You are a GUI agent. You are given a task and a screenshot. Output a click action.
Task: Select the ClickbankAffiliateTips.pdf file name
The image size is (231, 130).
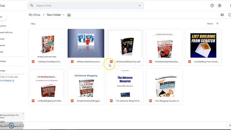tap(128, 62)
